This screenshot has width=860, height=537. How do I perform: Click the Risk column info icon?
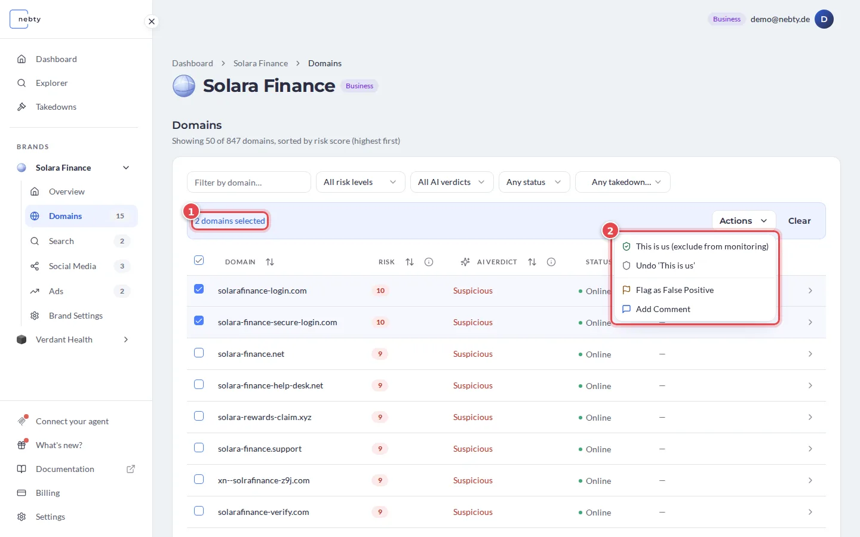[x=429, y=262]
